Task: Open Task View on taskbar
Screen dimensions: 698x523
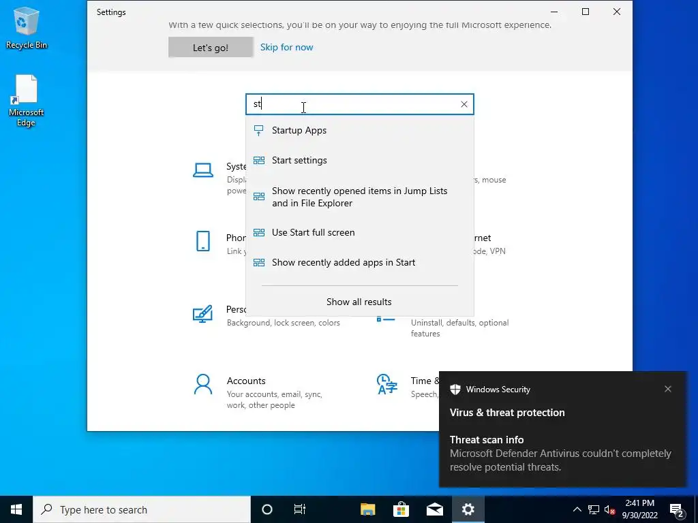Action: [300, 509]
